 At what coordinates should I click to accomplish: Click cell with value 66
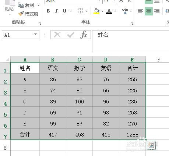click(106, 90)
